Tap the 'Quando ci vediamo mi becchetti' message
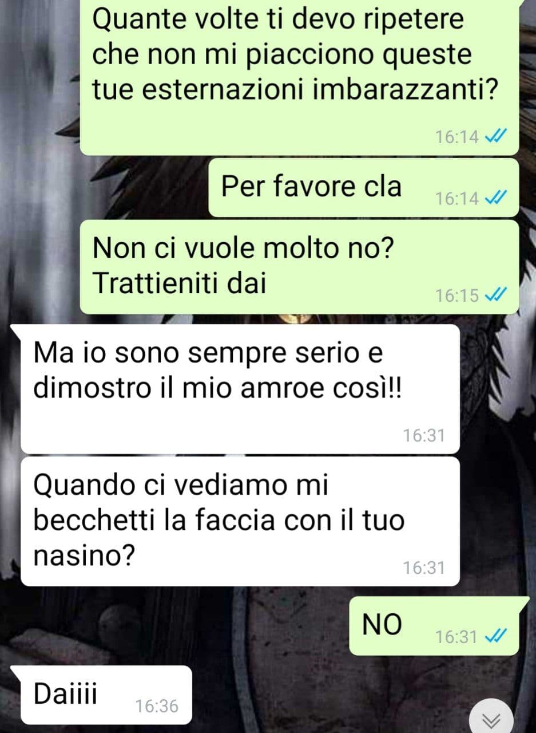This screenshot has height=733, width=536. [x=240, y=521]
